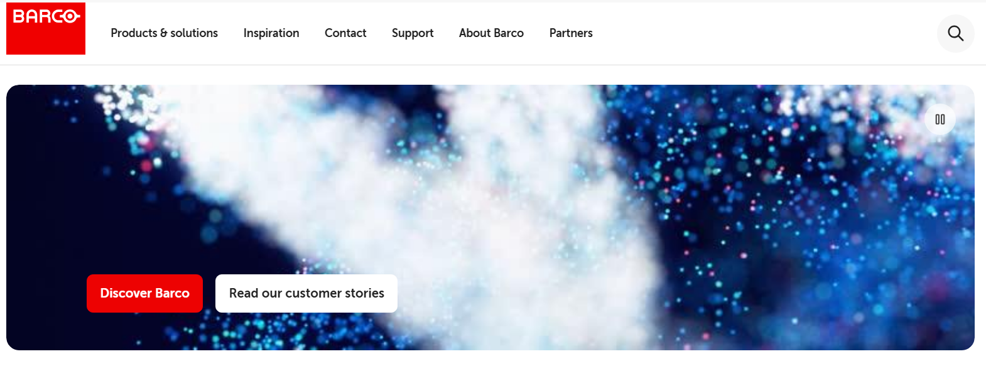Go to the Contact page

345,33
